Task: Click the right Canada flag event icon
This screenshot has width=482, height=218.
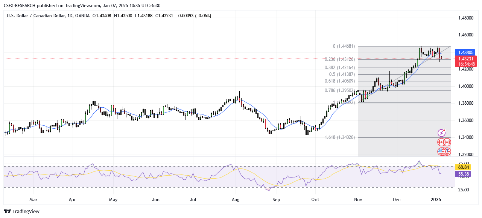Action: pyautogui.click(x=447, y=142)
